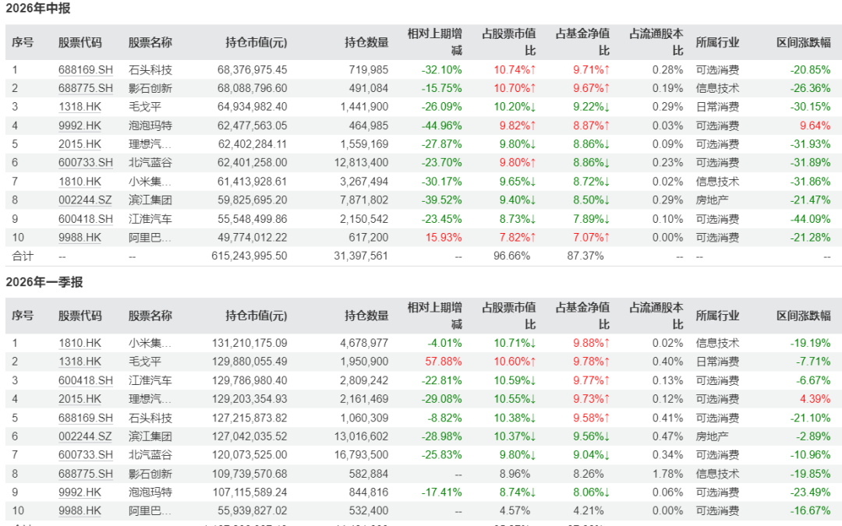Open stock code 9992.HK in 2026年一季报 table
The width and height of the screenshot is (842, 526).
tap(80, 492)
